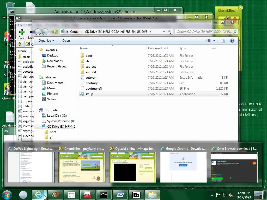
Task: Click Action Center flag tray icon
Action: [218, 195]
